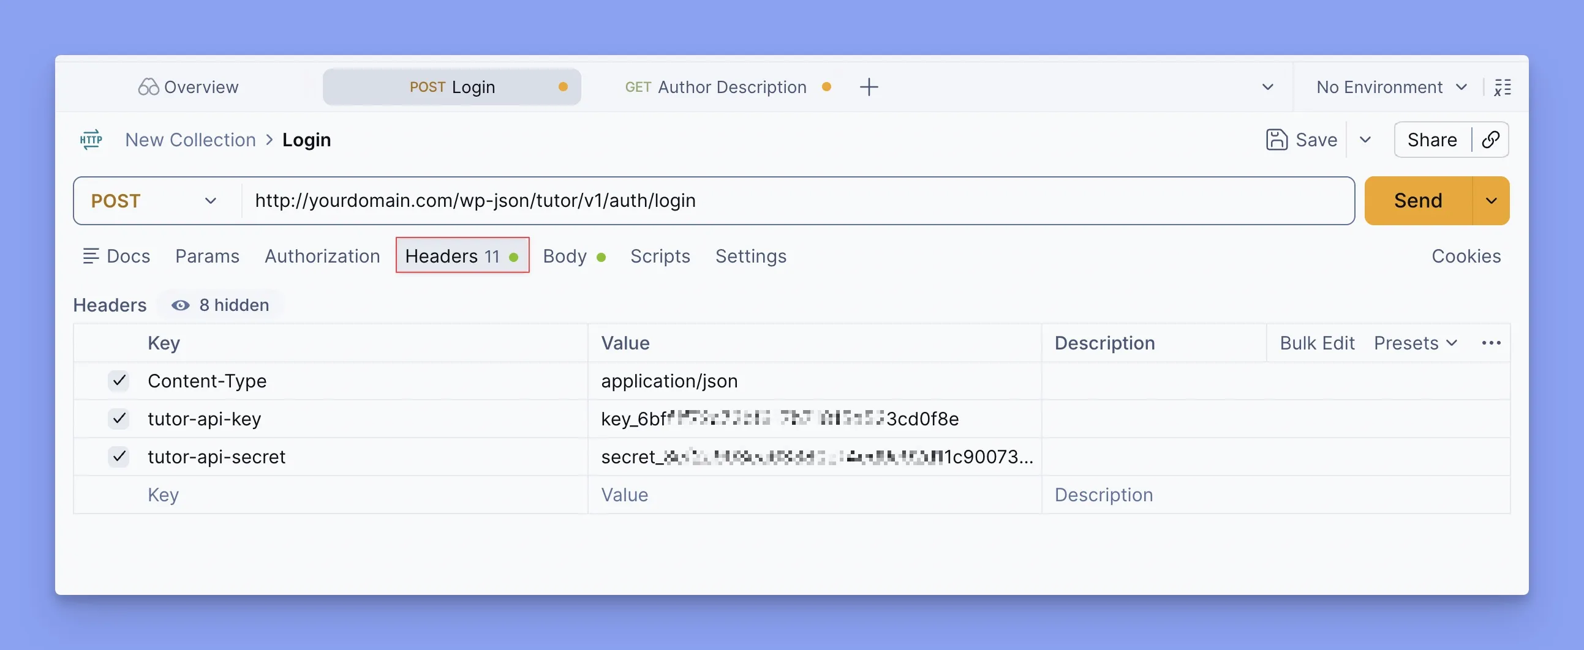Send the request
This screenshot has height=650, width=1584.
1418,201
